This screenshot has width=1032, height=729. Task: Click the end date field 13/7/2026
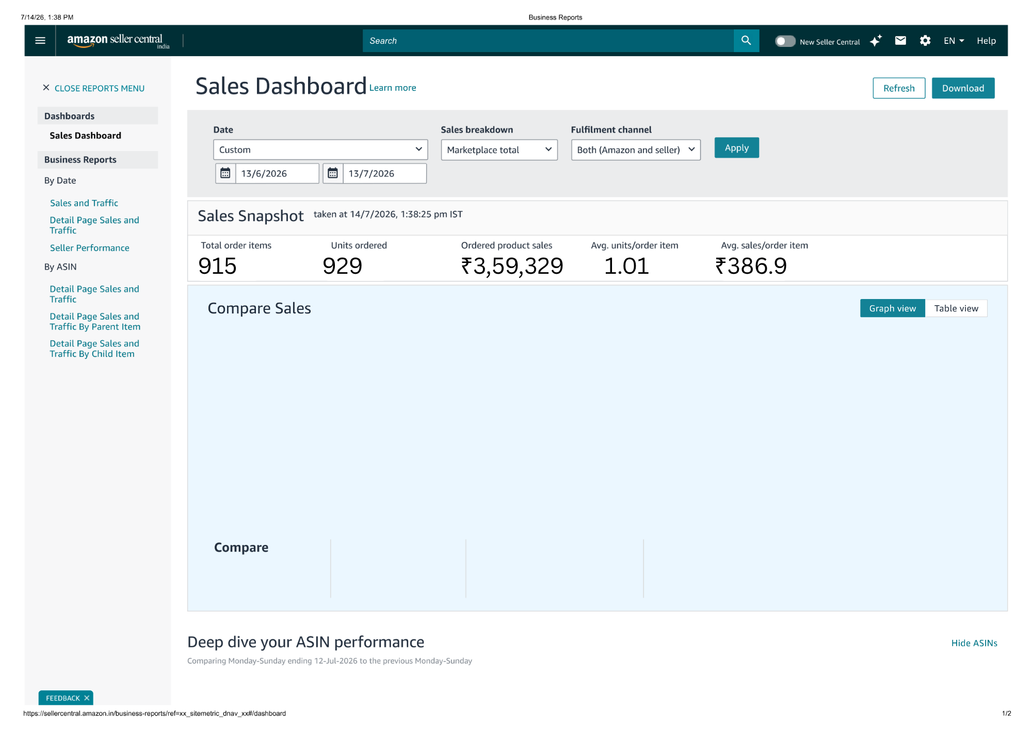(x=384, y=173)
